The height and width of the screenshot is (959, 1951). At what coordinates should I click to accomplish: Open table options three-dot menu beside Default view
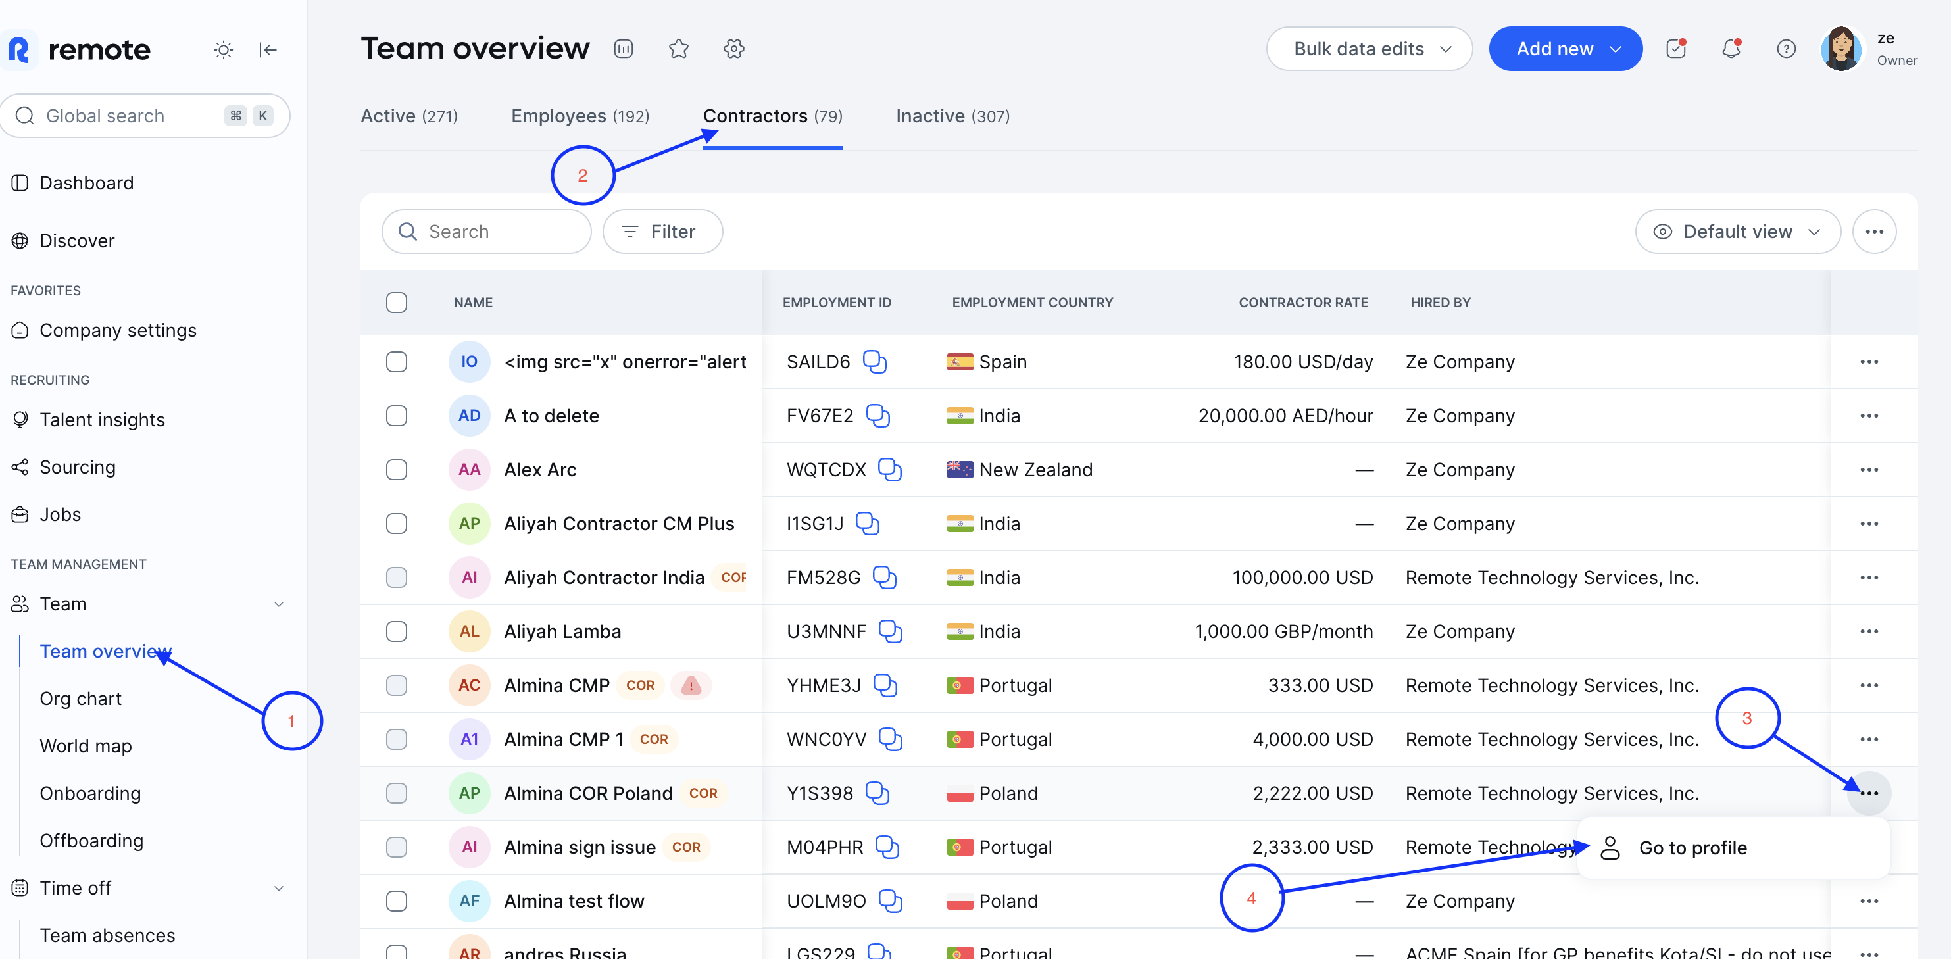point(1874,232)
